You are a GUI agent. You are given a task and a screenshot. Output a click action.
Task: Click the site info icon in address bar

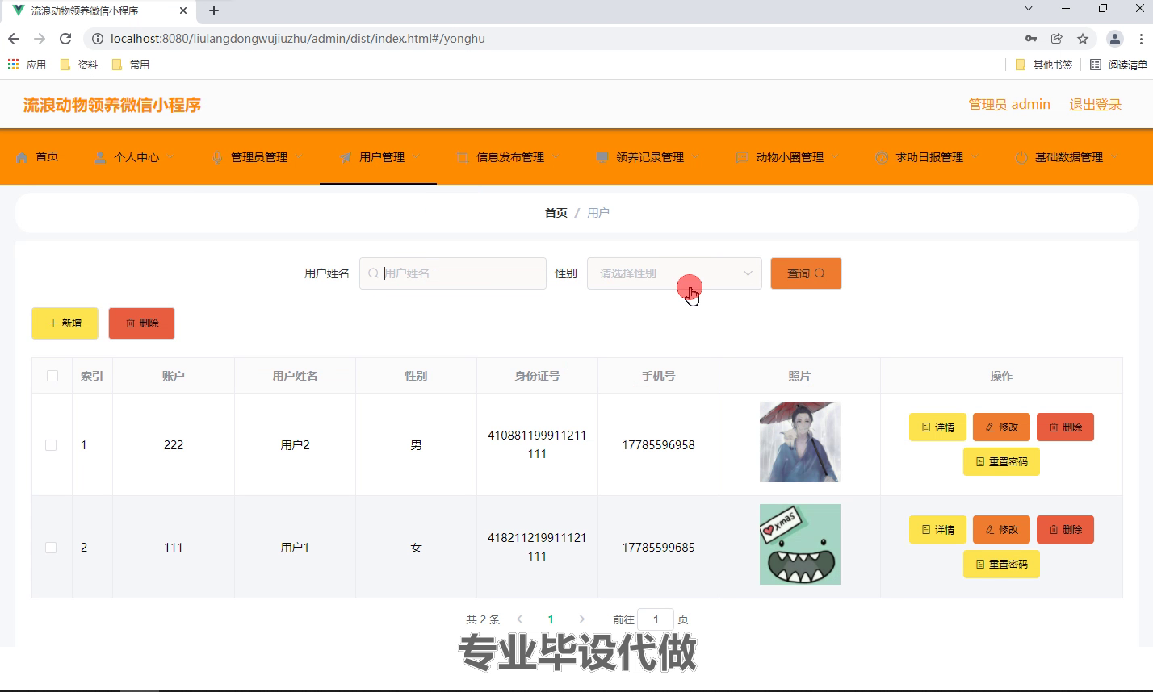[x=97, y=38]
